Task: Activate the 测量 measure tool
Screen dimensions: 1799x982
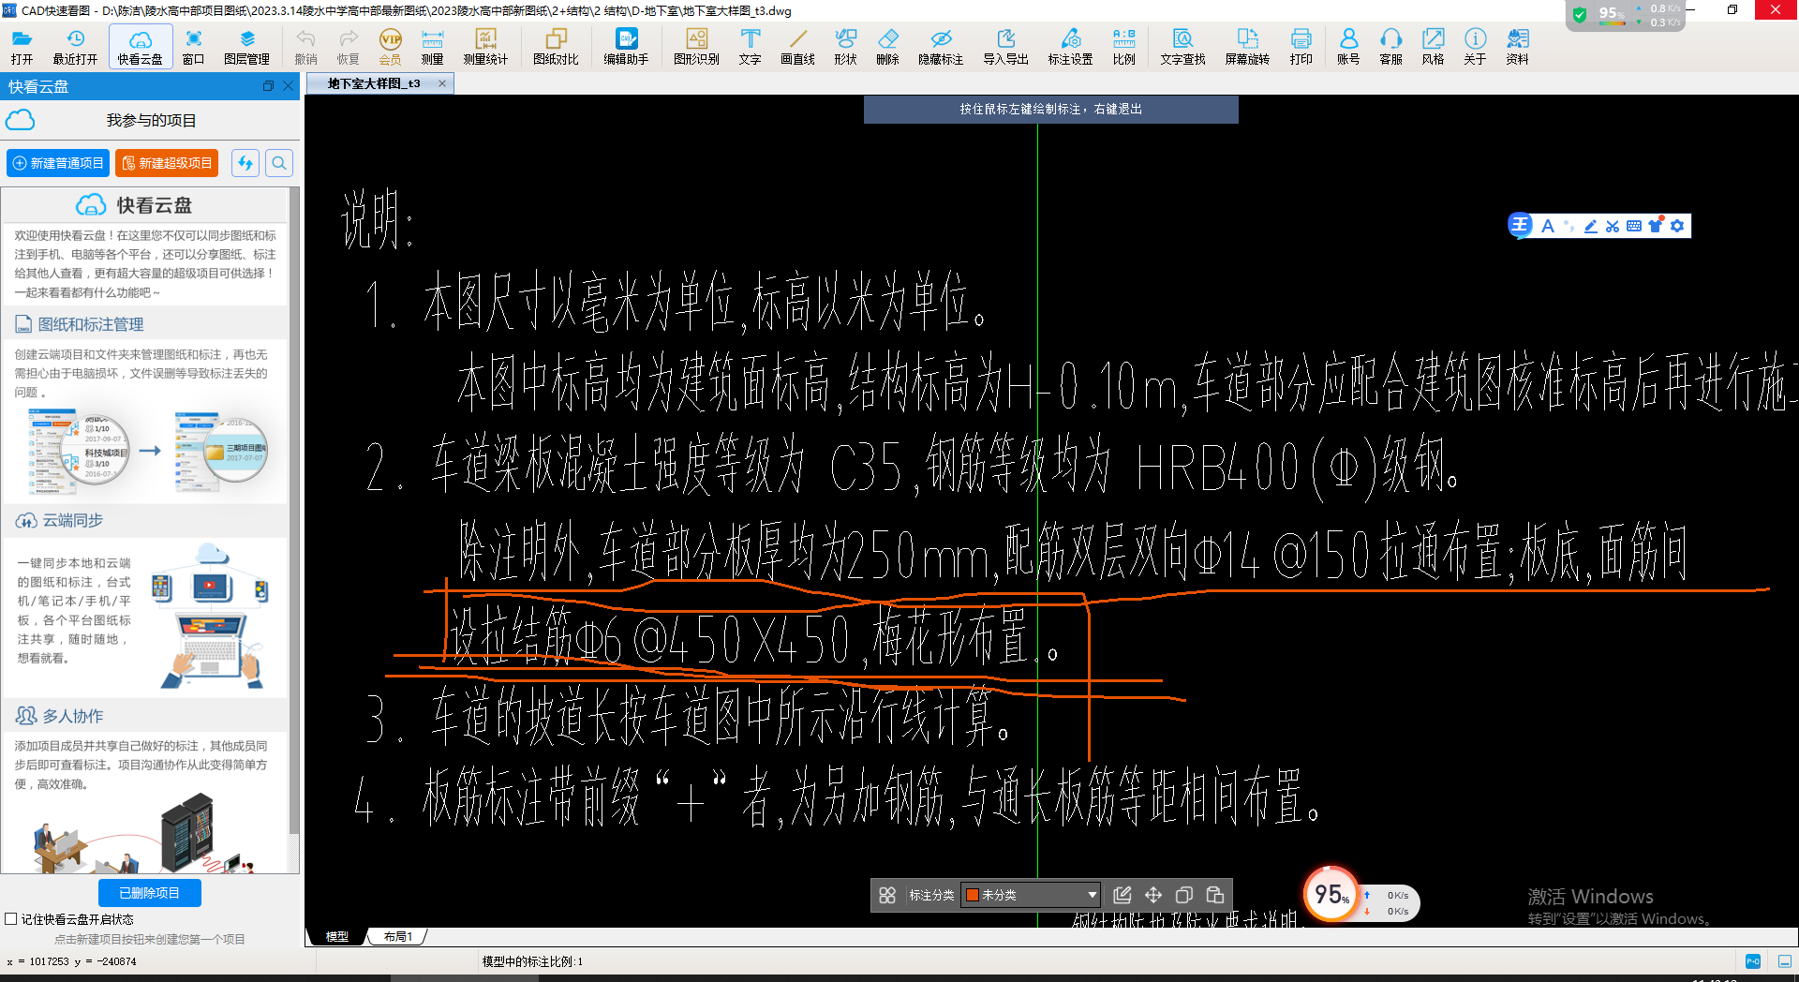Action: 432,46
